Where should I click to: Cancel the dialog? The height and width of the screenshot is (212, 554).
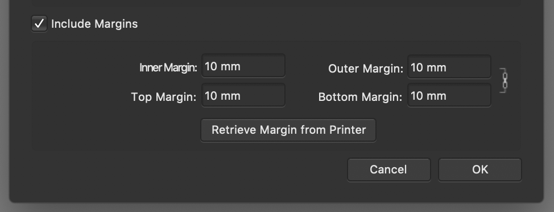pyautogui.click(x=388, y=169)
